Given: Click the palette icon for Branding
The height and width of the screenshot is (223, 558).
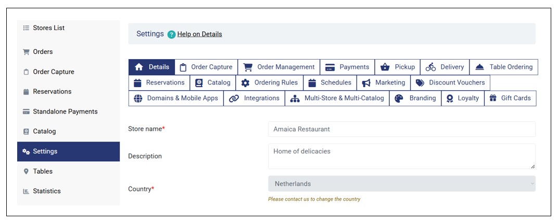Looking at the screenshot, I should 399,99.
